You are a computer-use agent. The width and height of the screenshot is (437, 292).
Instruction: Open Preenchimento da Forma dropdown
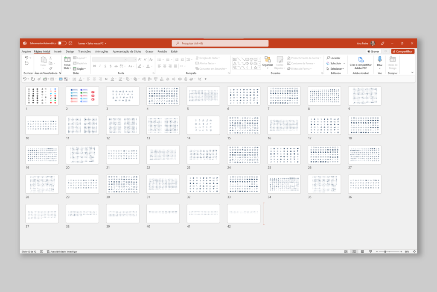(304, 58)
